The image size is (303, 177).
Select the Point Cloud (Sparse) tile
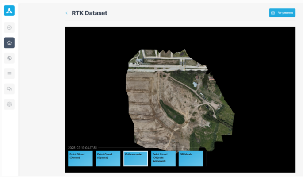pyautogui.click(x=108, y=159)
